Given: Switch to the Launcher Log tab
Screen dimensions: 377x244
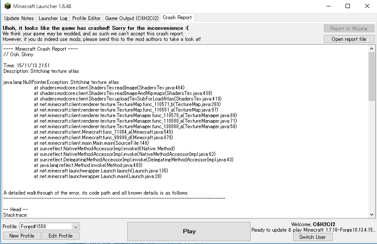Looking at the screenshot, I should pos(53,18).
